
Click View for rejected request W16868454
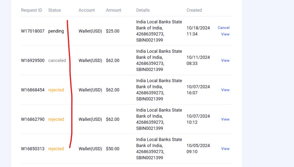click(225, 90)
